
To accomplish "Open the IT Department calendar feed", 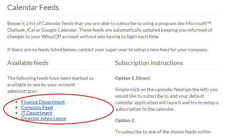I will pos(37,113).
